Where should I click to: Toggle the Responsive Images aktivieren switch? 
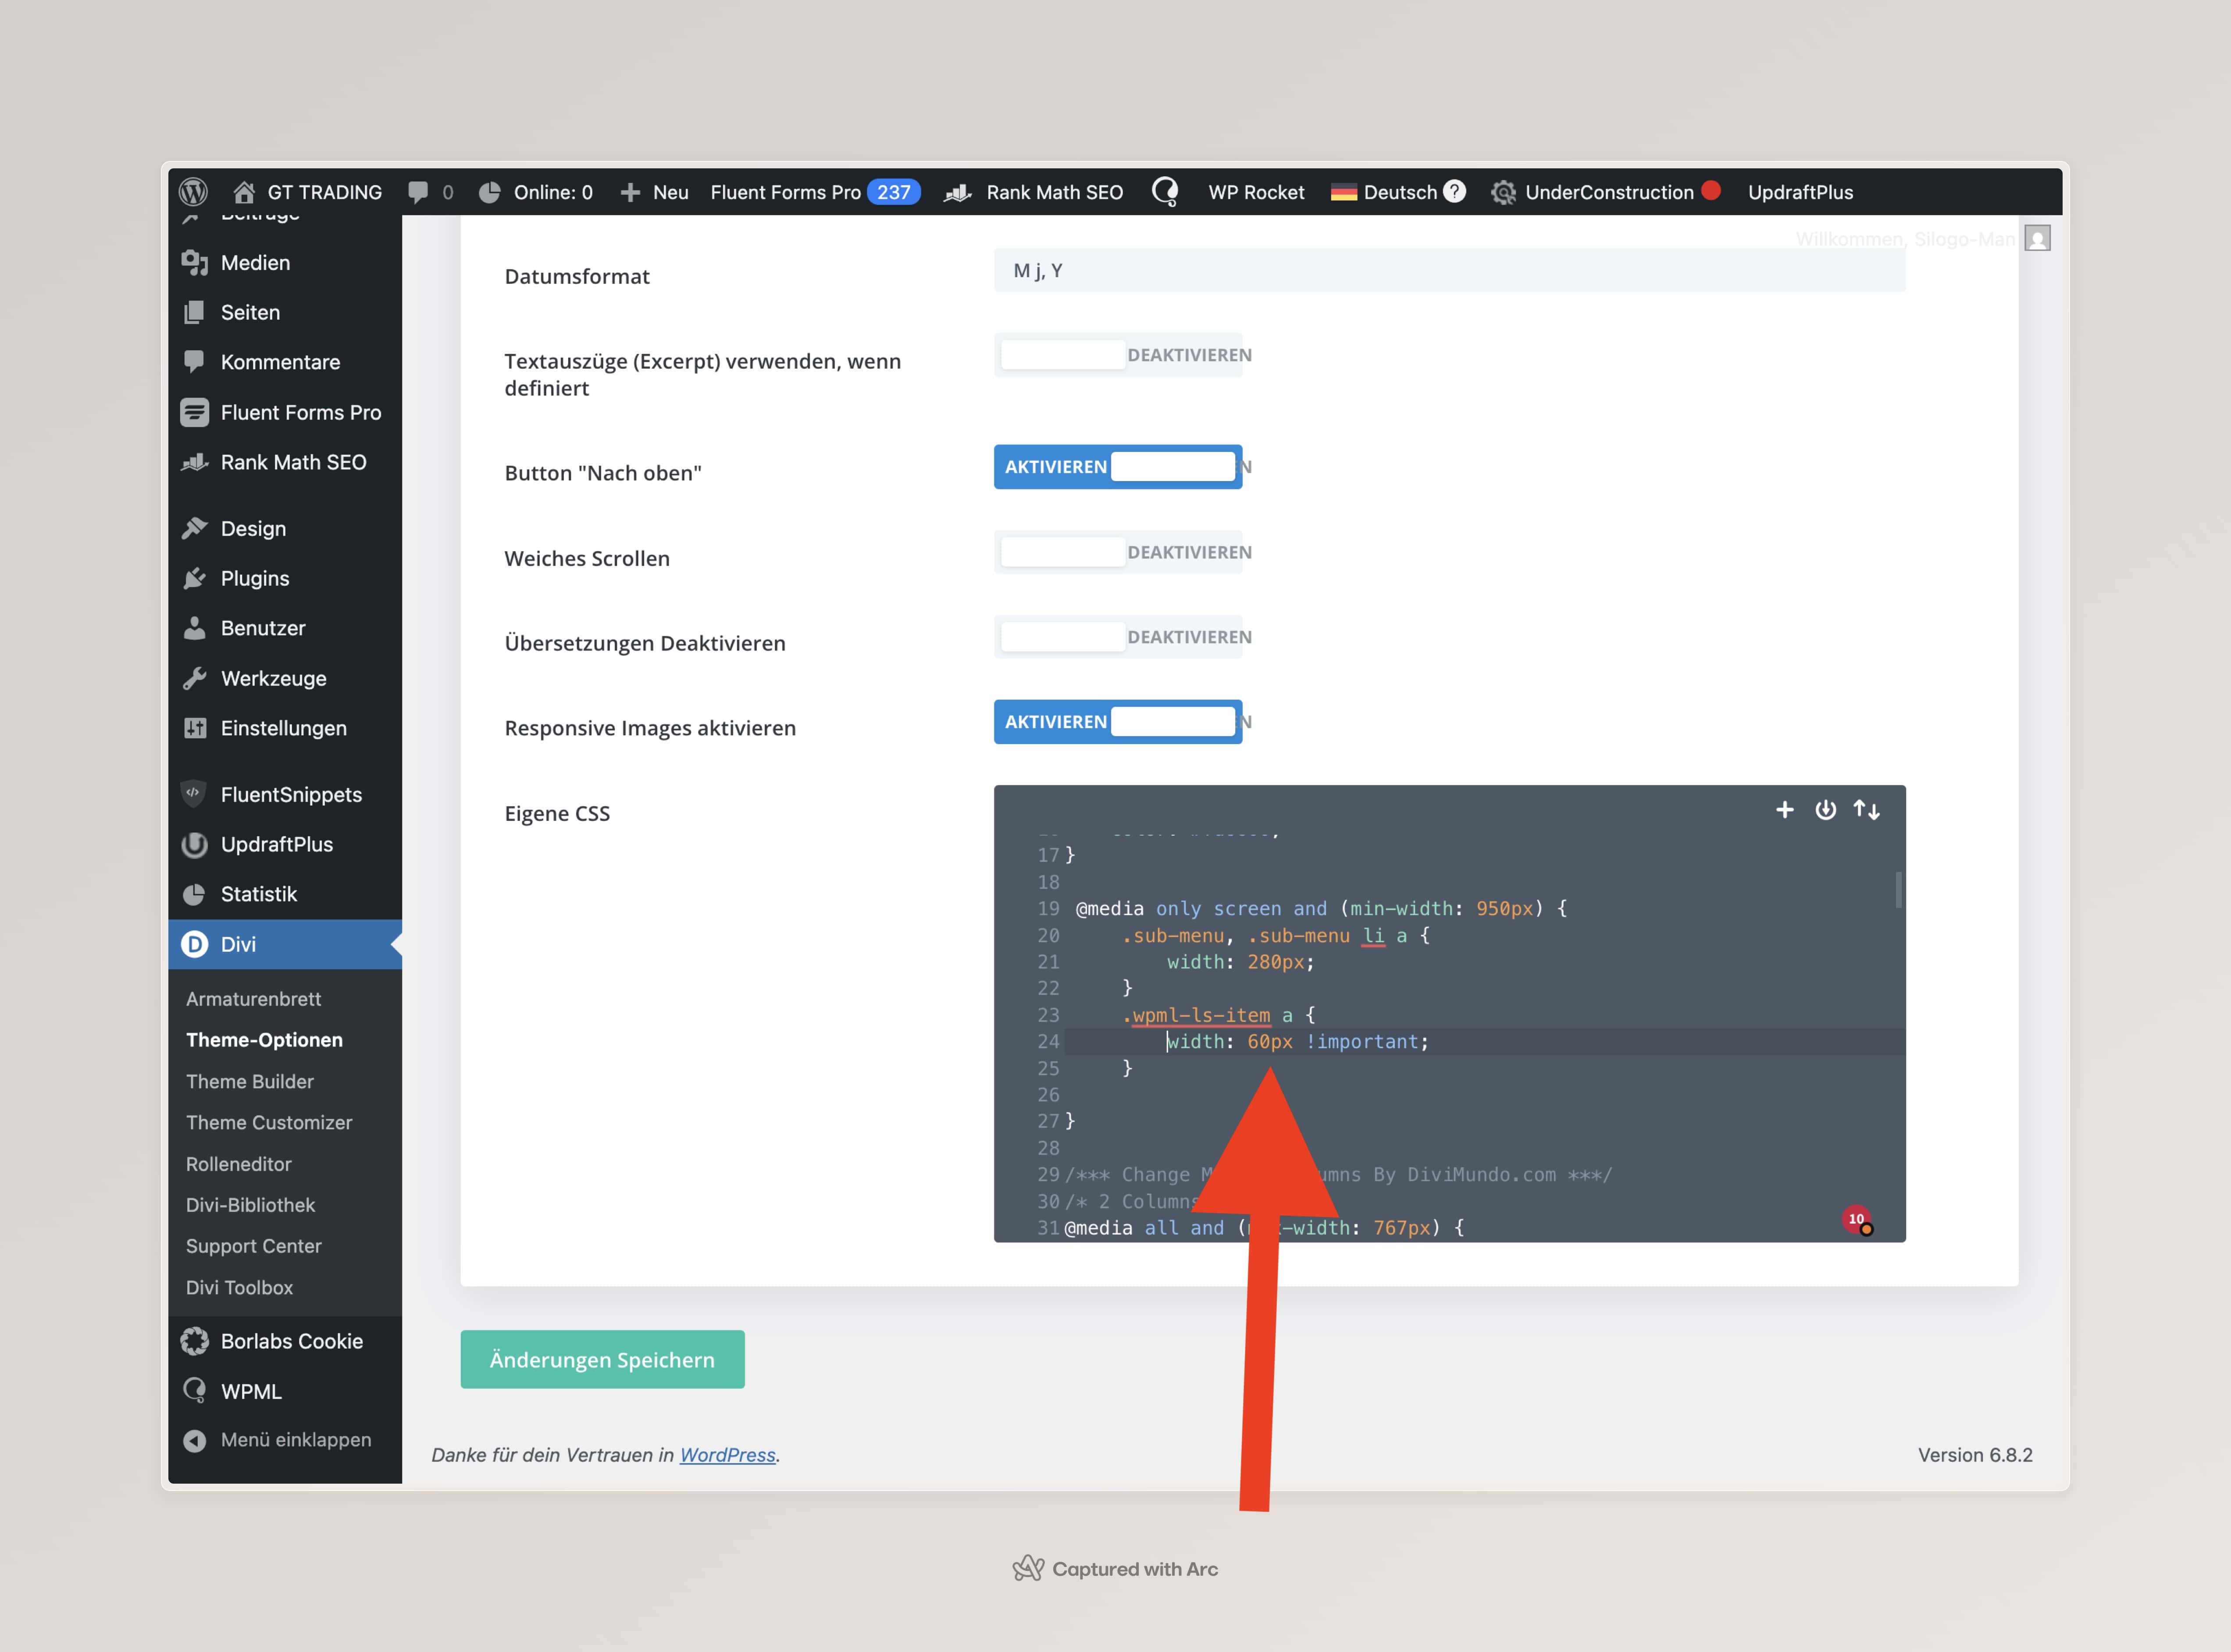pos(1118,722)
